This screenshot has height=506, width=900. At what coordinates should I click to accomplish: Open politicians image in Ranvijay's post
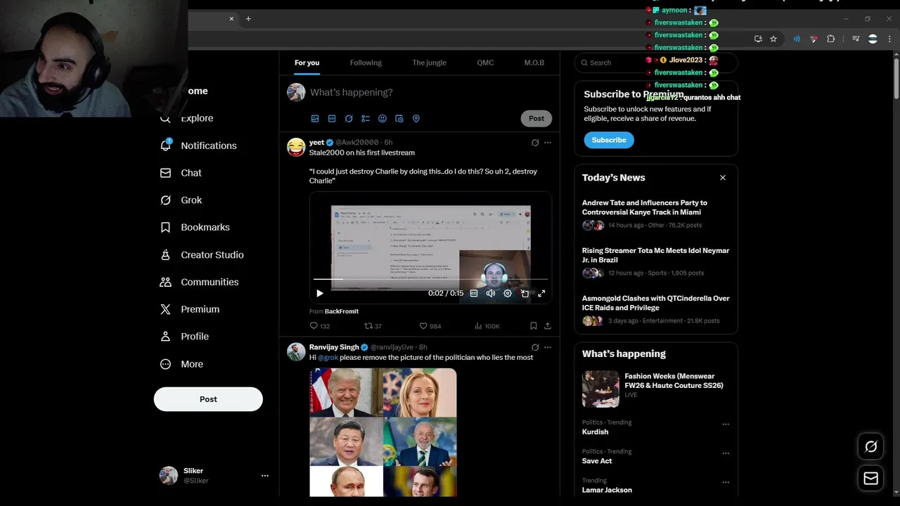pos(383,432)
